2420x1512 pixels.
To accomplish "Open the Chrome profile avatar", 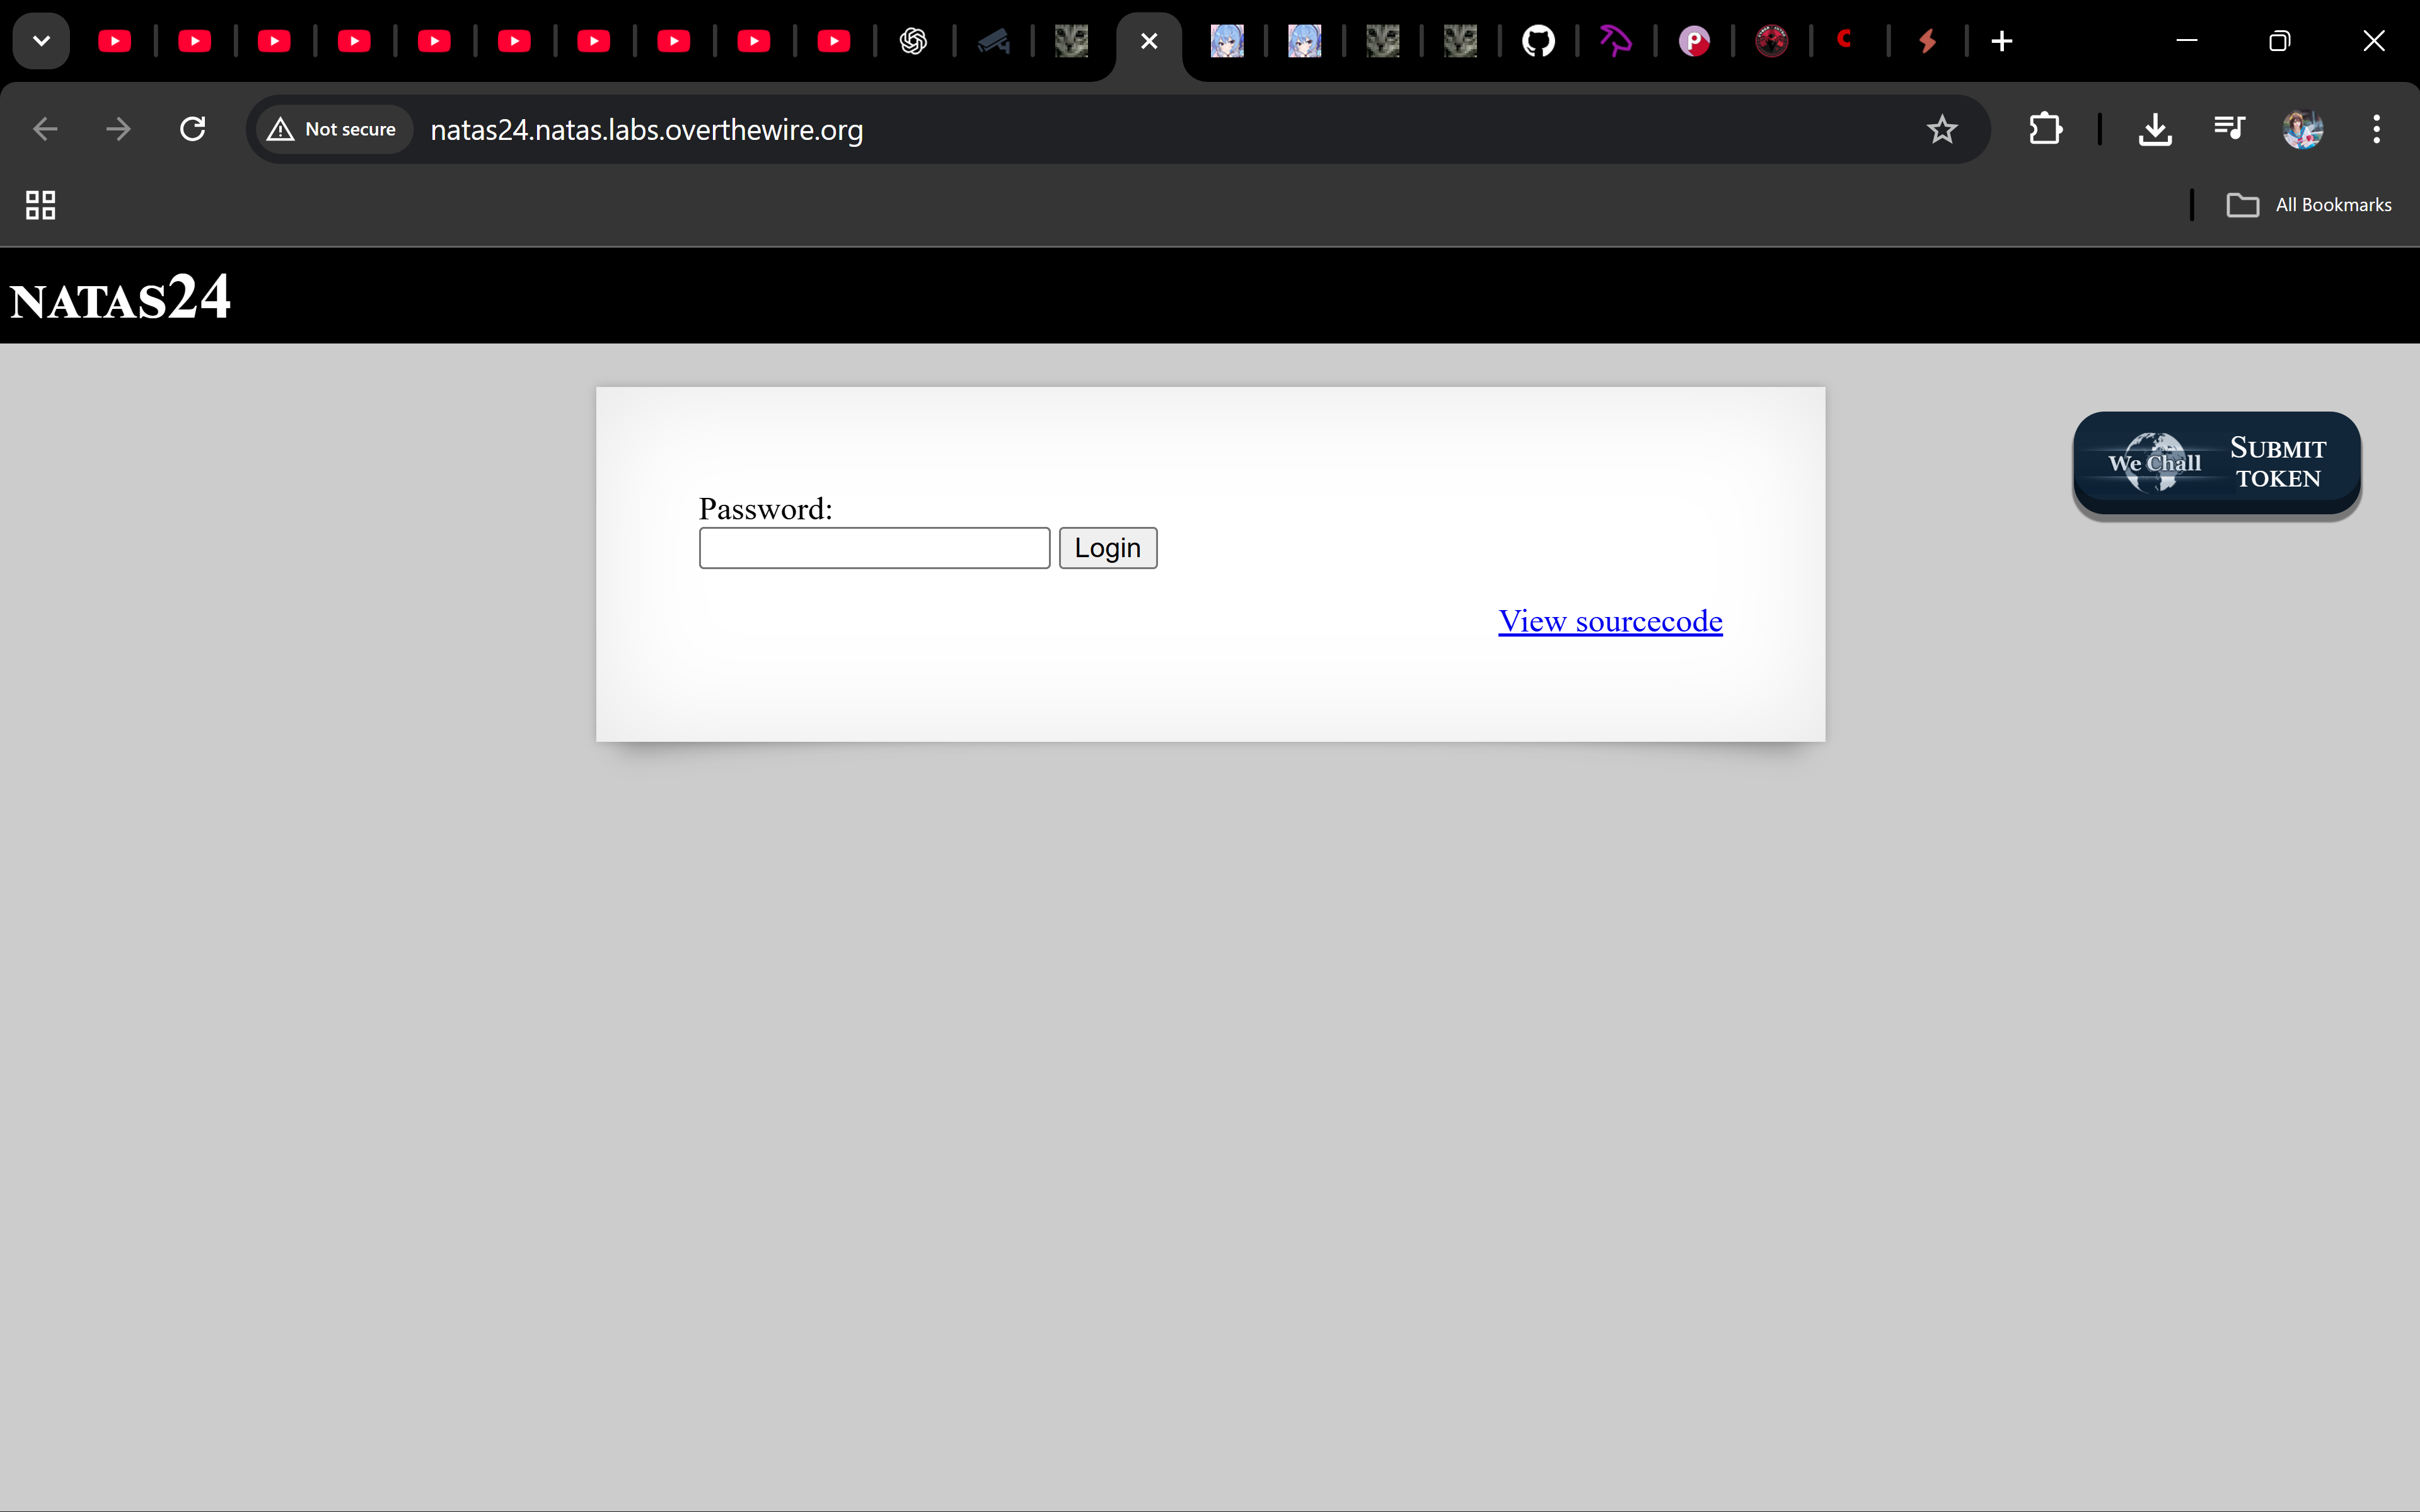I will click(x=2302, y=129).
